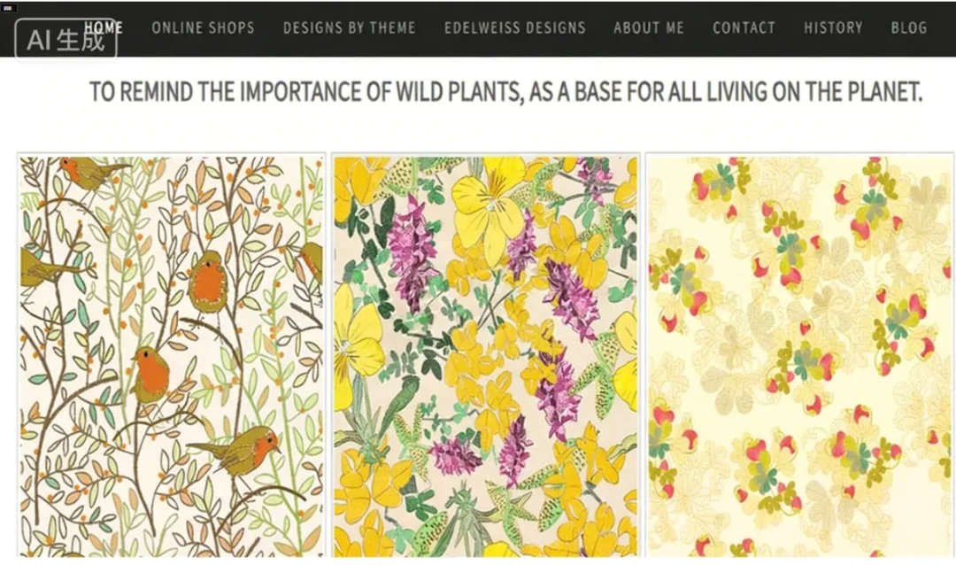View the yellow and purple wildflower design
The image size is (956, 565).
(x=485, y=356)
